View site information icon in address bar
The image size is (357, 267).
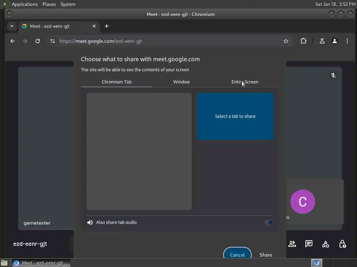click(53, 41)
